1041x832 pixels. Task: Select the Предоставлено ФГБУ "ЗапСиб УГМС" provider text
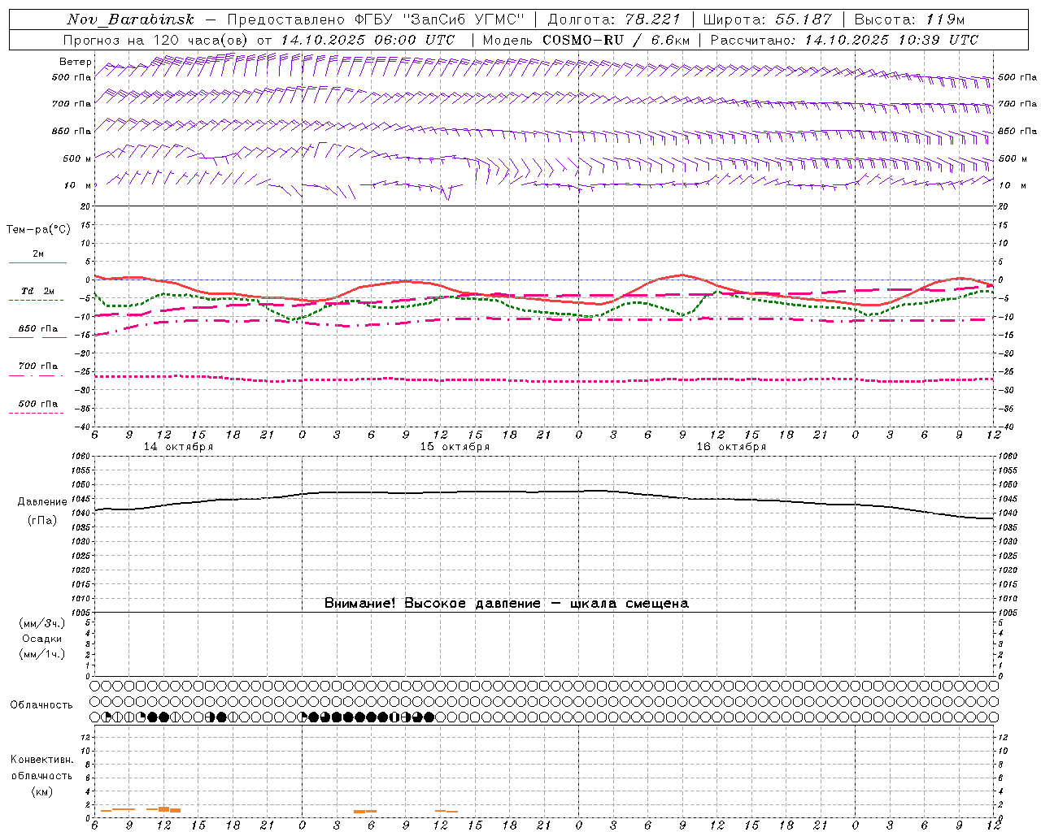coord(376,19)
